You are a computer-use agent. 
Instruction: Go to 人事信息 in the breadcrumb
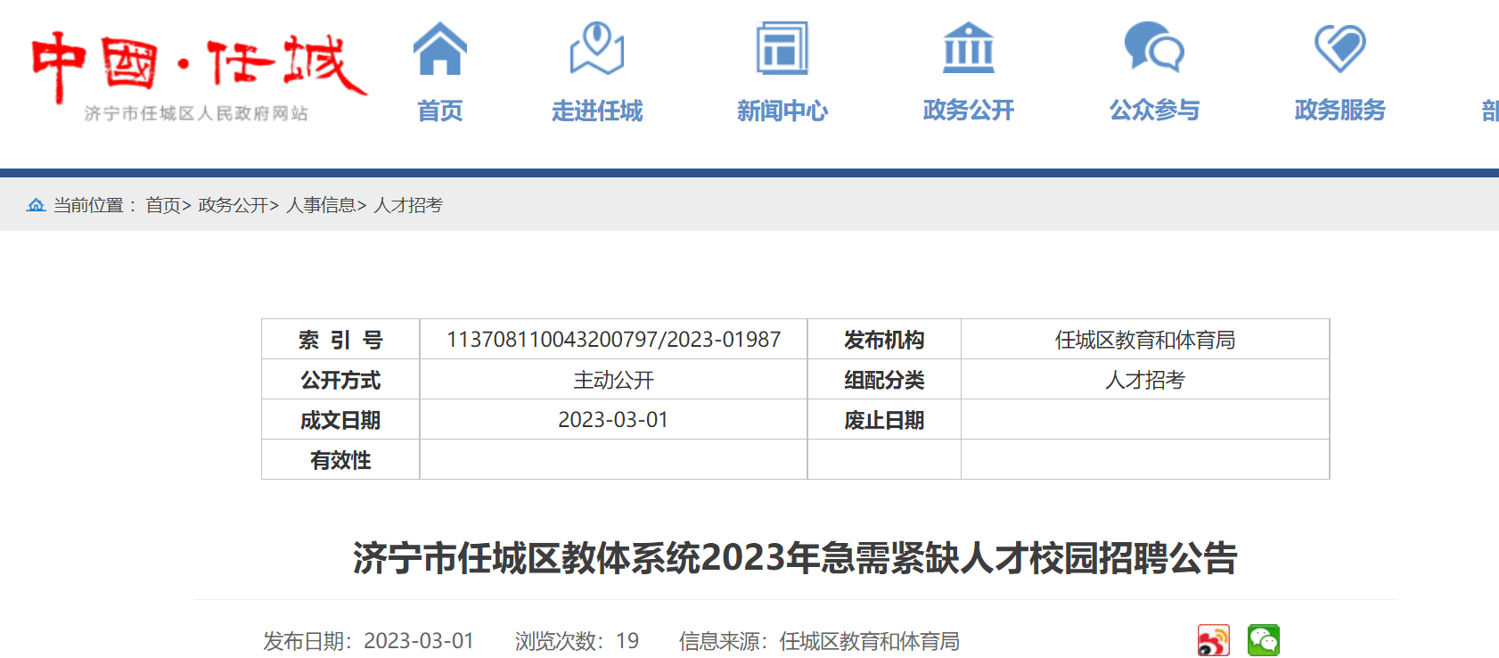pos(321,205)
